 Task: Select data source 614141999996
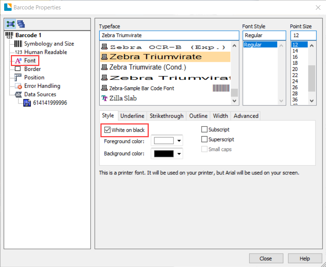coord(50,103)
